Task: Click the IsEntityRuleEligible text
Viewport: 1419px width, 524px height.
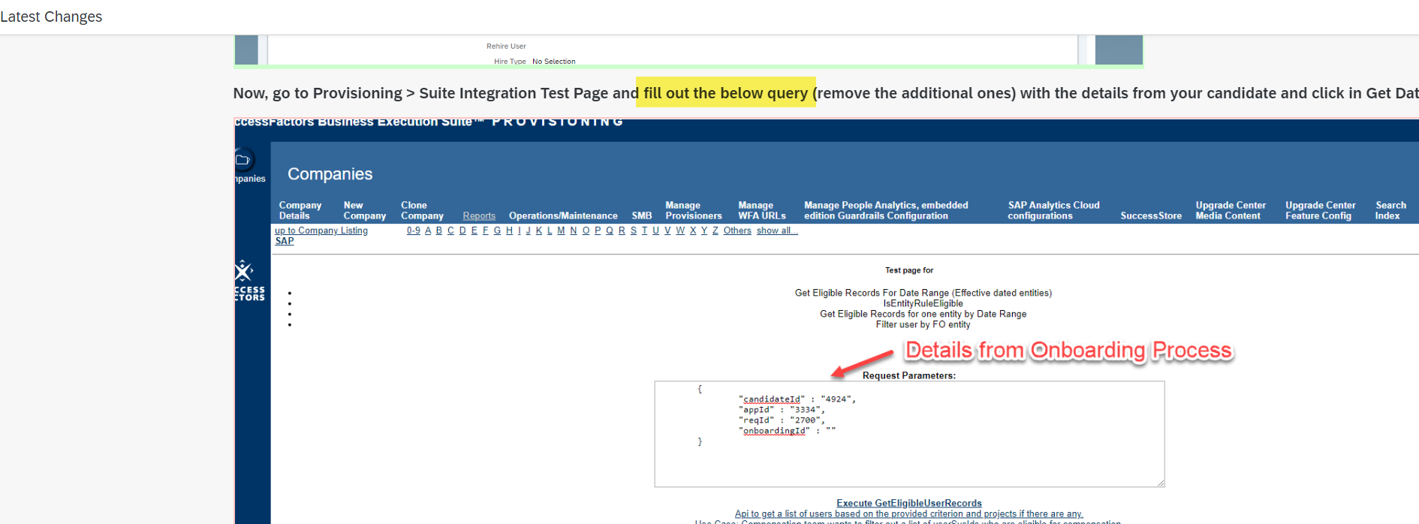Action: pos(923,303)
